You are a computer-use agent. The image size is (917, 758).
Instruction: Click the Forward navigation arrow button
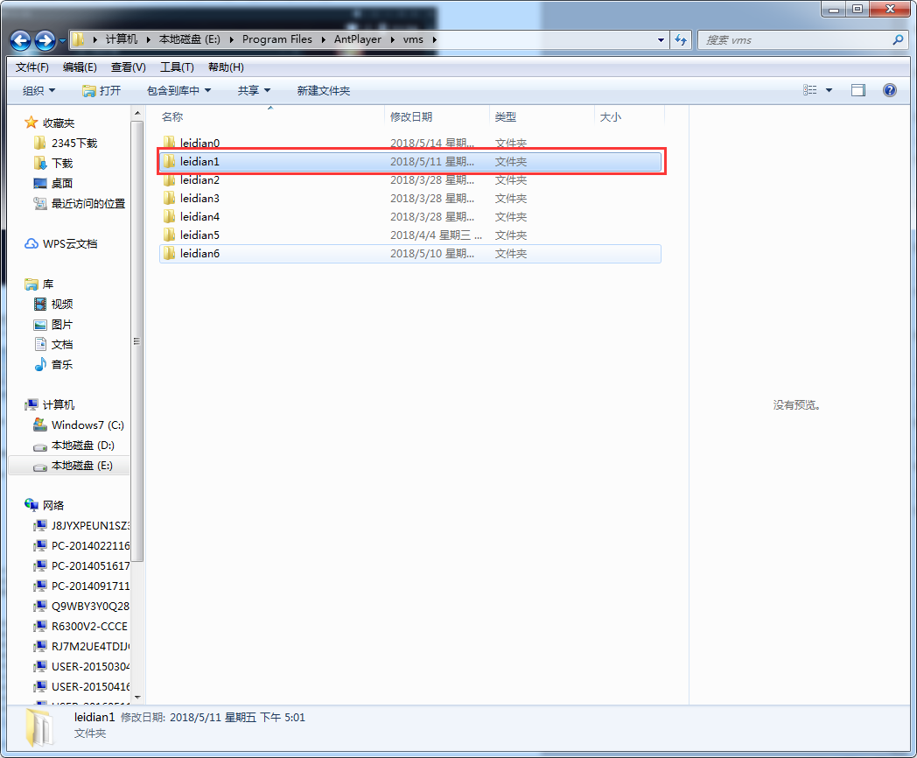(x=45, y=40)
